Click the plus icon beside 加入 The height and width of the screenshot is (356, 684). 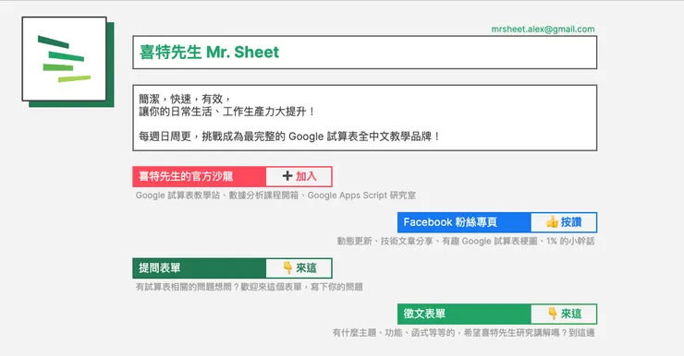pyautogui.click(x=287, y=176)
